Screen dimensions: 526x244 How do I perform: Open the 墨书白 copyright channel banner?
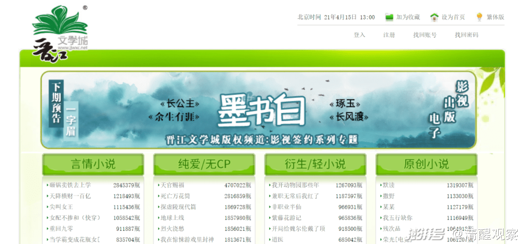[258, 110]
